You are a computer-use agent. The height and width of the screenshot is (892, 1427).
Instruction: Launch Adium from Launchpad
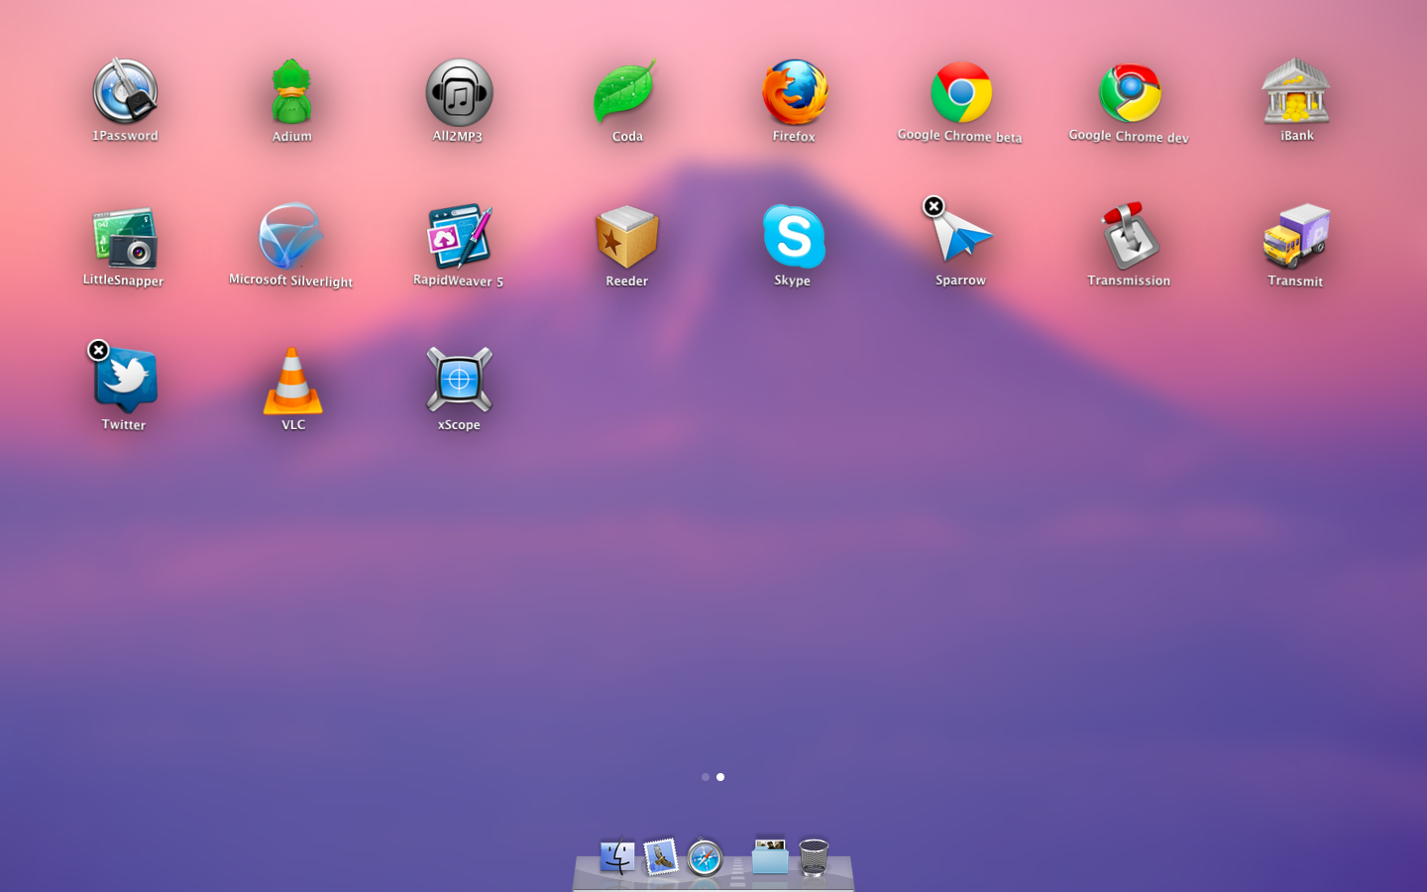291,91
